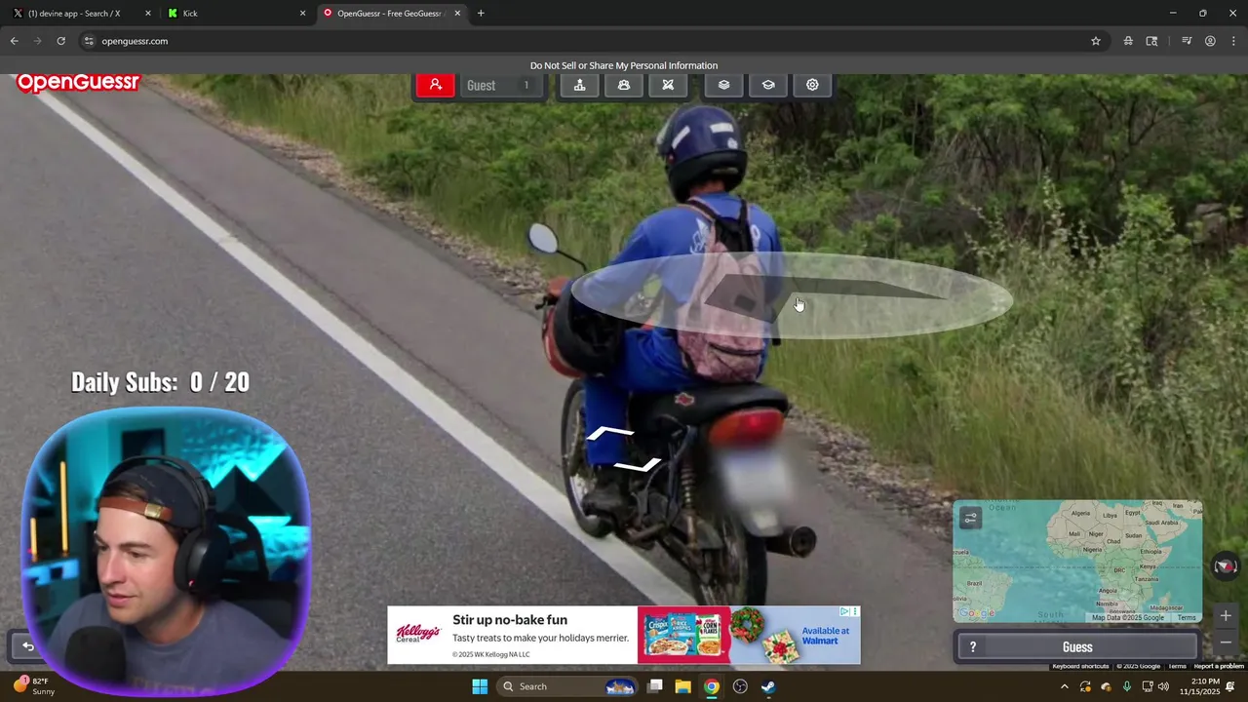This screenshot has height=702, width=1248.
Task: Click the forward street view arrow
Action: (609, 433)
